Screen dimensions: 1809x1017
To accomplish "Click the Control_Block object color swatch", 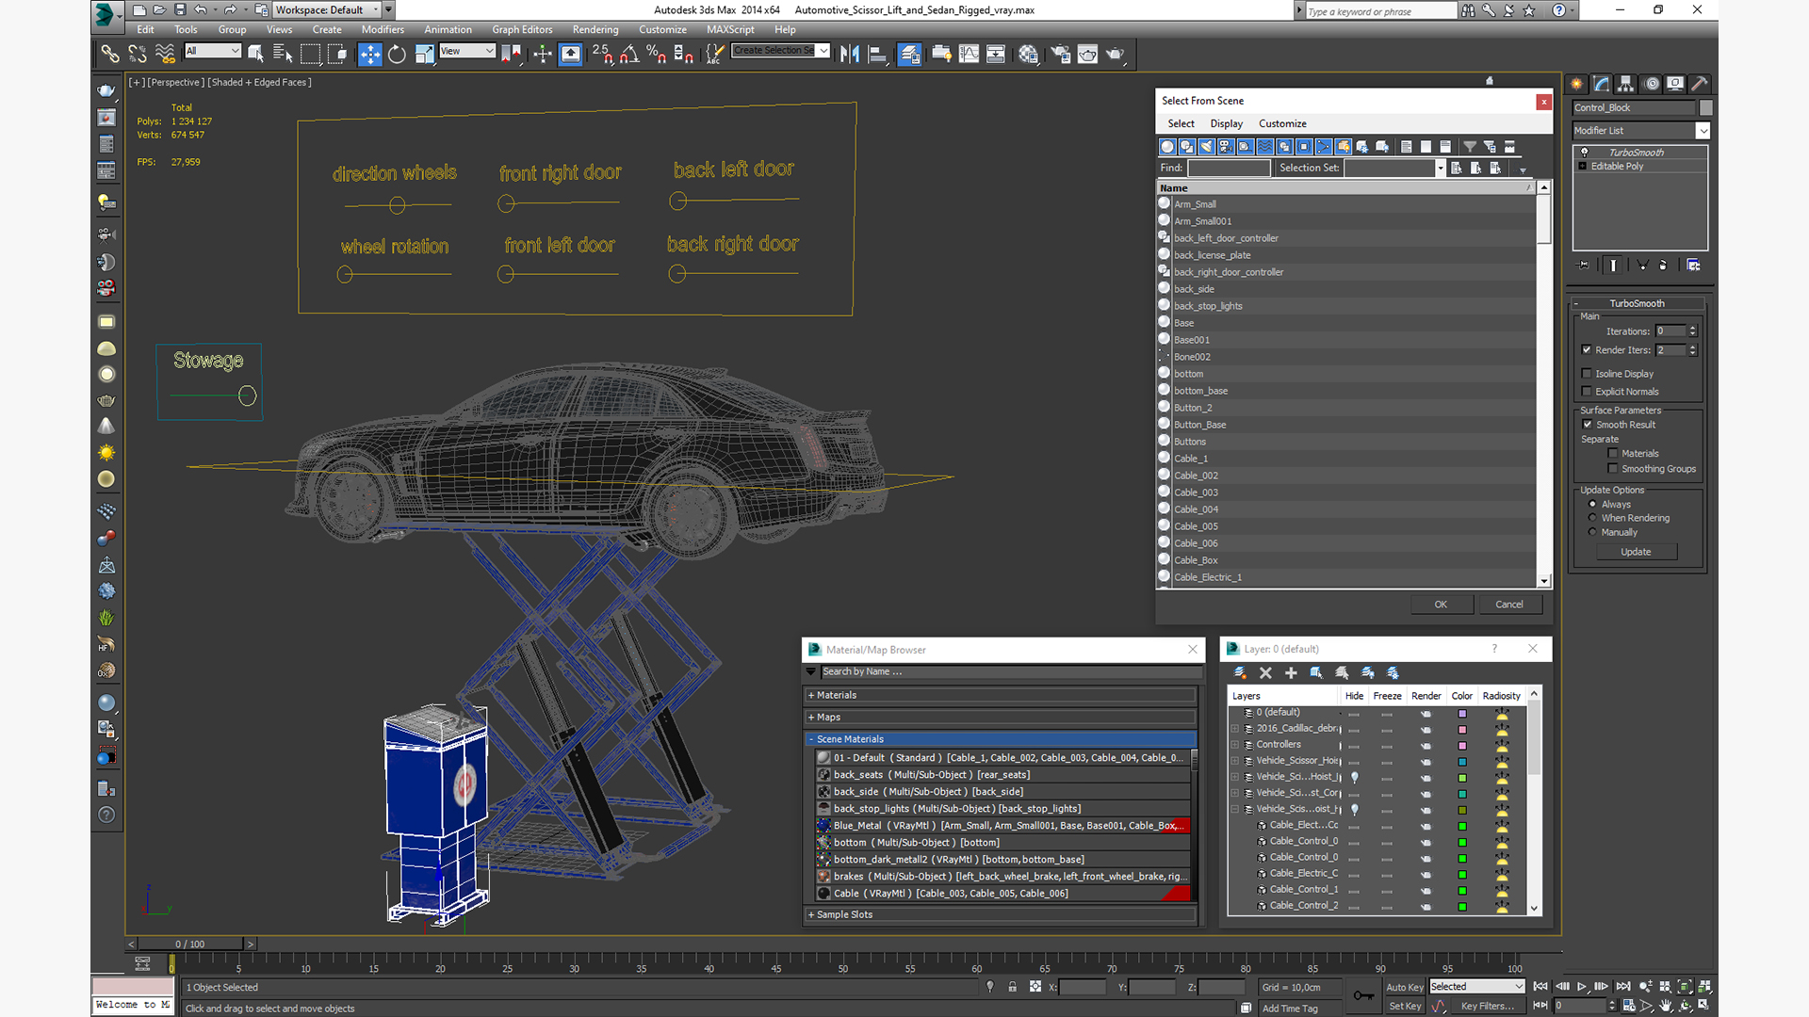I will [1706, 108].
